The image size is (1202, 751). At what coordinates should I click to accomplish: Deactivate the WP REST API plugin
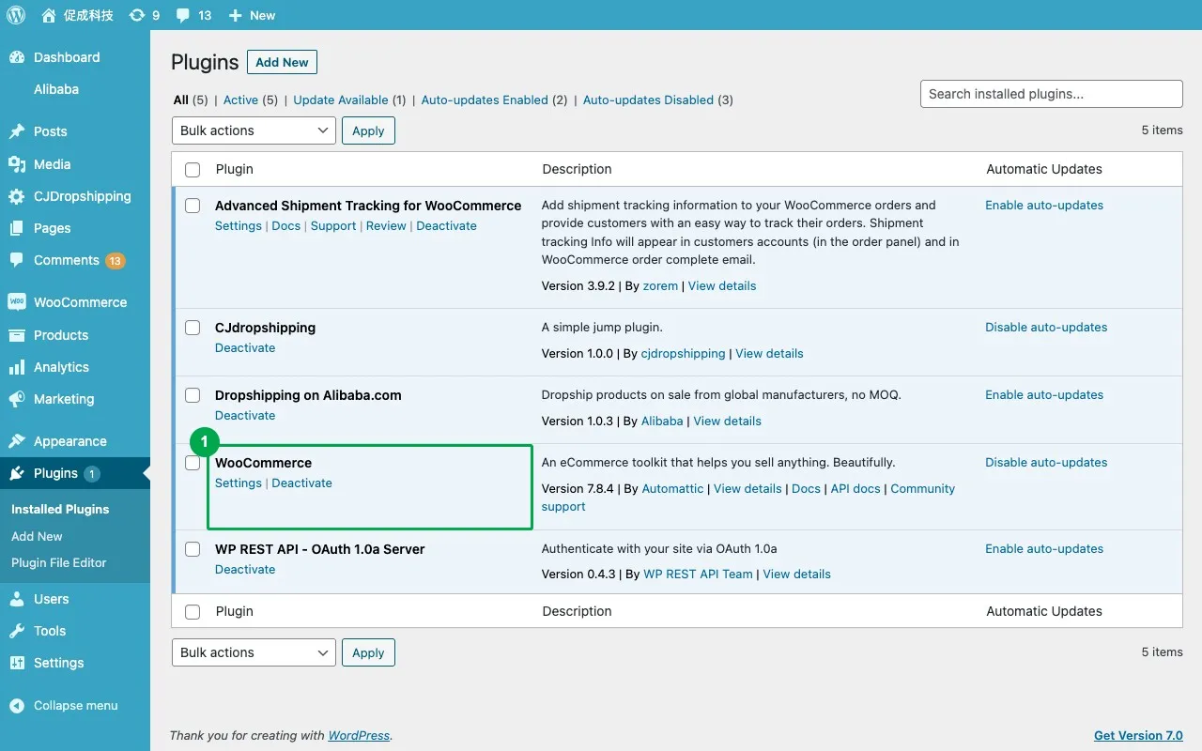coord(245,569)
